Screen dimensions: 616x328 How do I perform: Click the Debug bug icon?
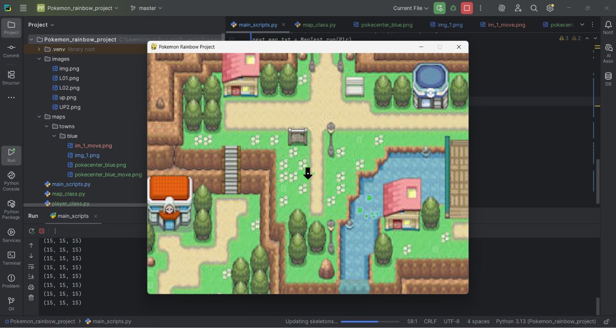coord(453,8)
